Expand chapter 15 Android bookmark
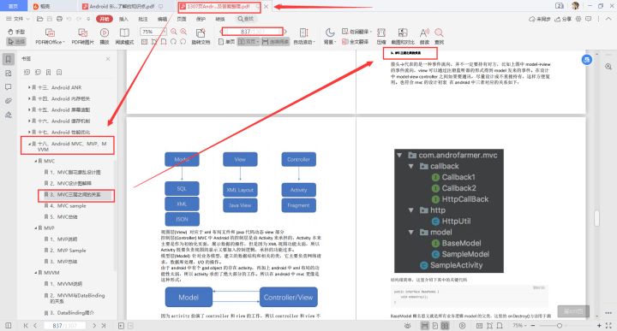Viewport: 617px width, 331px height. pyautogui.click(x=29, y=109)
